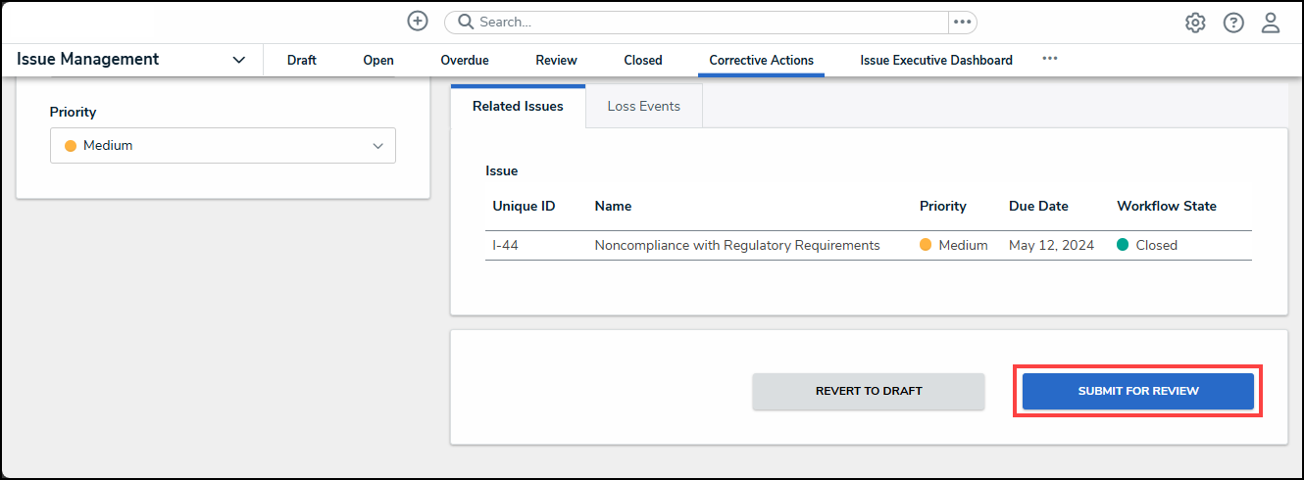
Task: Expand the Issue Management app dropdown
Action: pos(239,60)
